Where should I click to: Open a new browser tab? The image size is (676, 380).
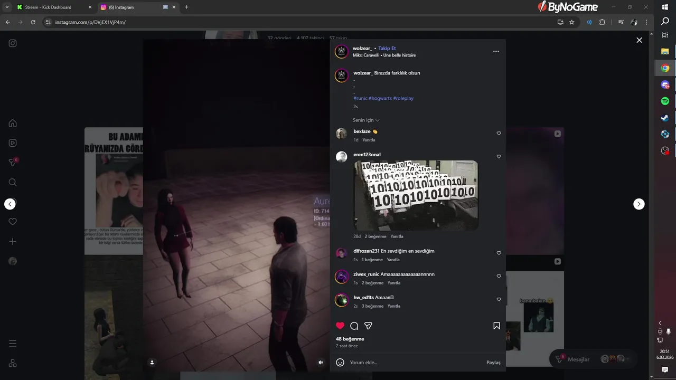click(x=186, y=7)
